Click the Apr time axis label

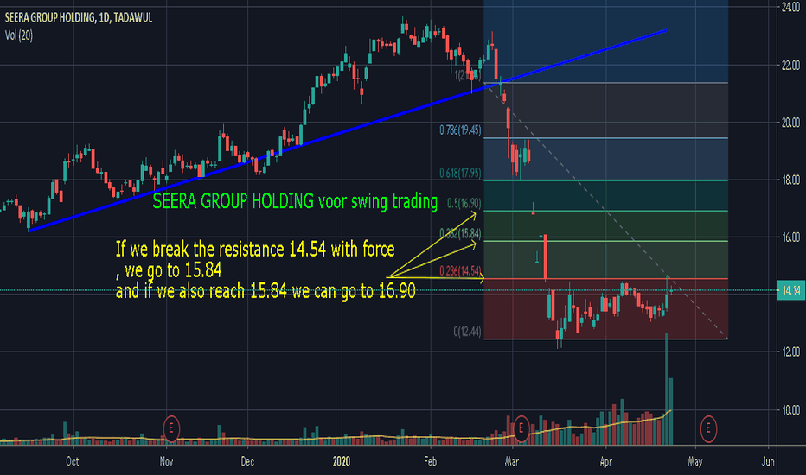pyautogui.click(x=606, y=461)
